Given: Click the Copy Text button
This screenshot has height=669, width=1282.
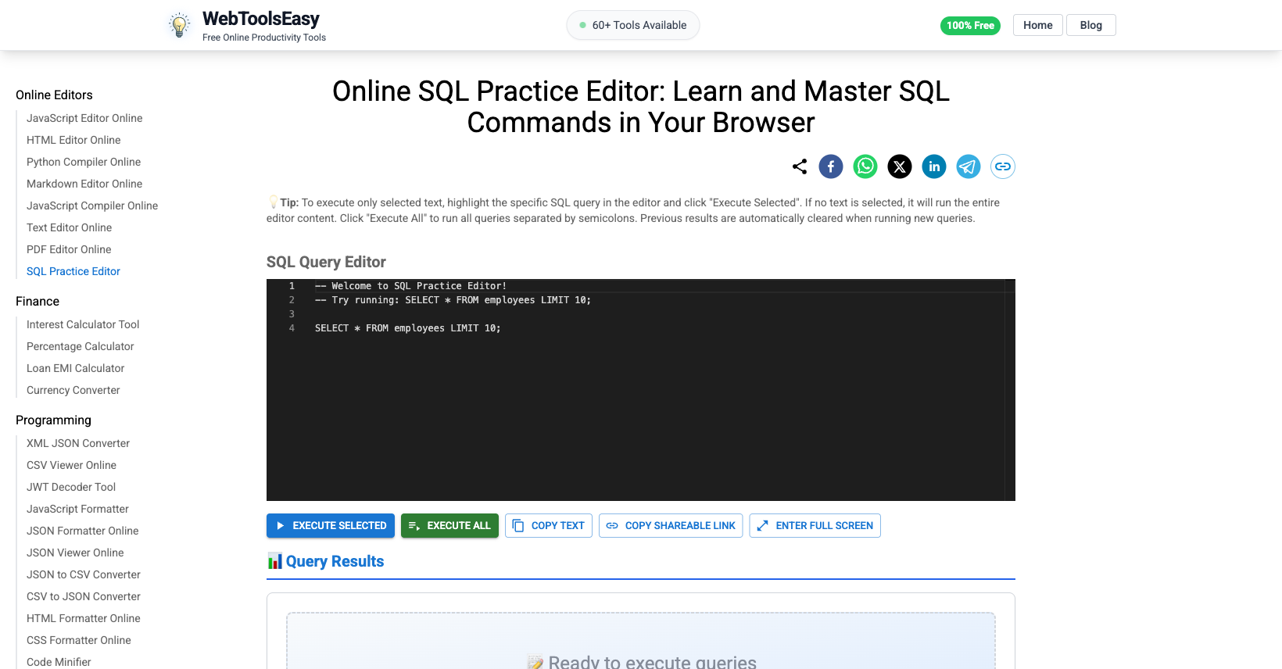Looking at the screenshot, I should pyautogui.click(x=549, y=526).
